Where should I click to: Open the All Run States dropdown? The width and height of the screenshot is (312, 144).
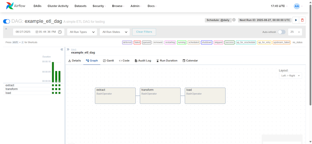pos(115,32)
